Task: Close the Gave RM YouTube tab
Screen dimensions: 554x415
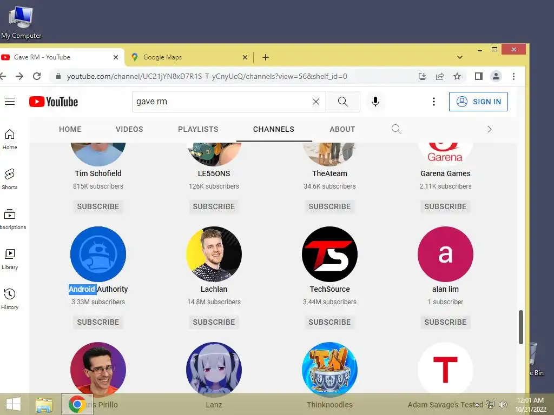Action: [116, 57]
